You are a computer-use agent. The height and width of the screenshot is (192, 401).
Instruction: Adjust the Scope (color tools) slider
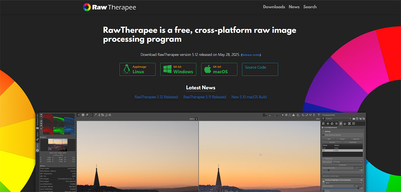341,170
